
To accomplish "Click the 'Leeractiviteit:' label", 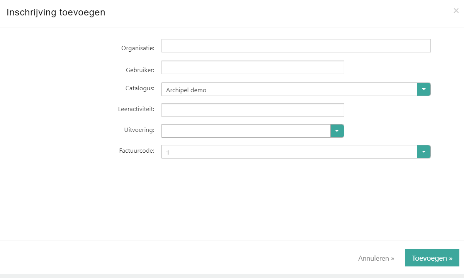I will [136, 109].
